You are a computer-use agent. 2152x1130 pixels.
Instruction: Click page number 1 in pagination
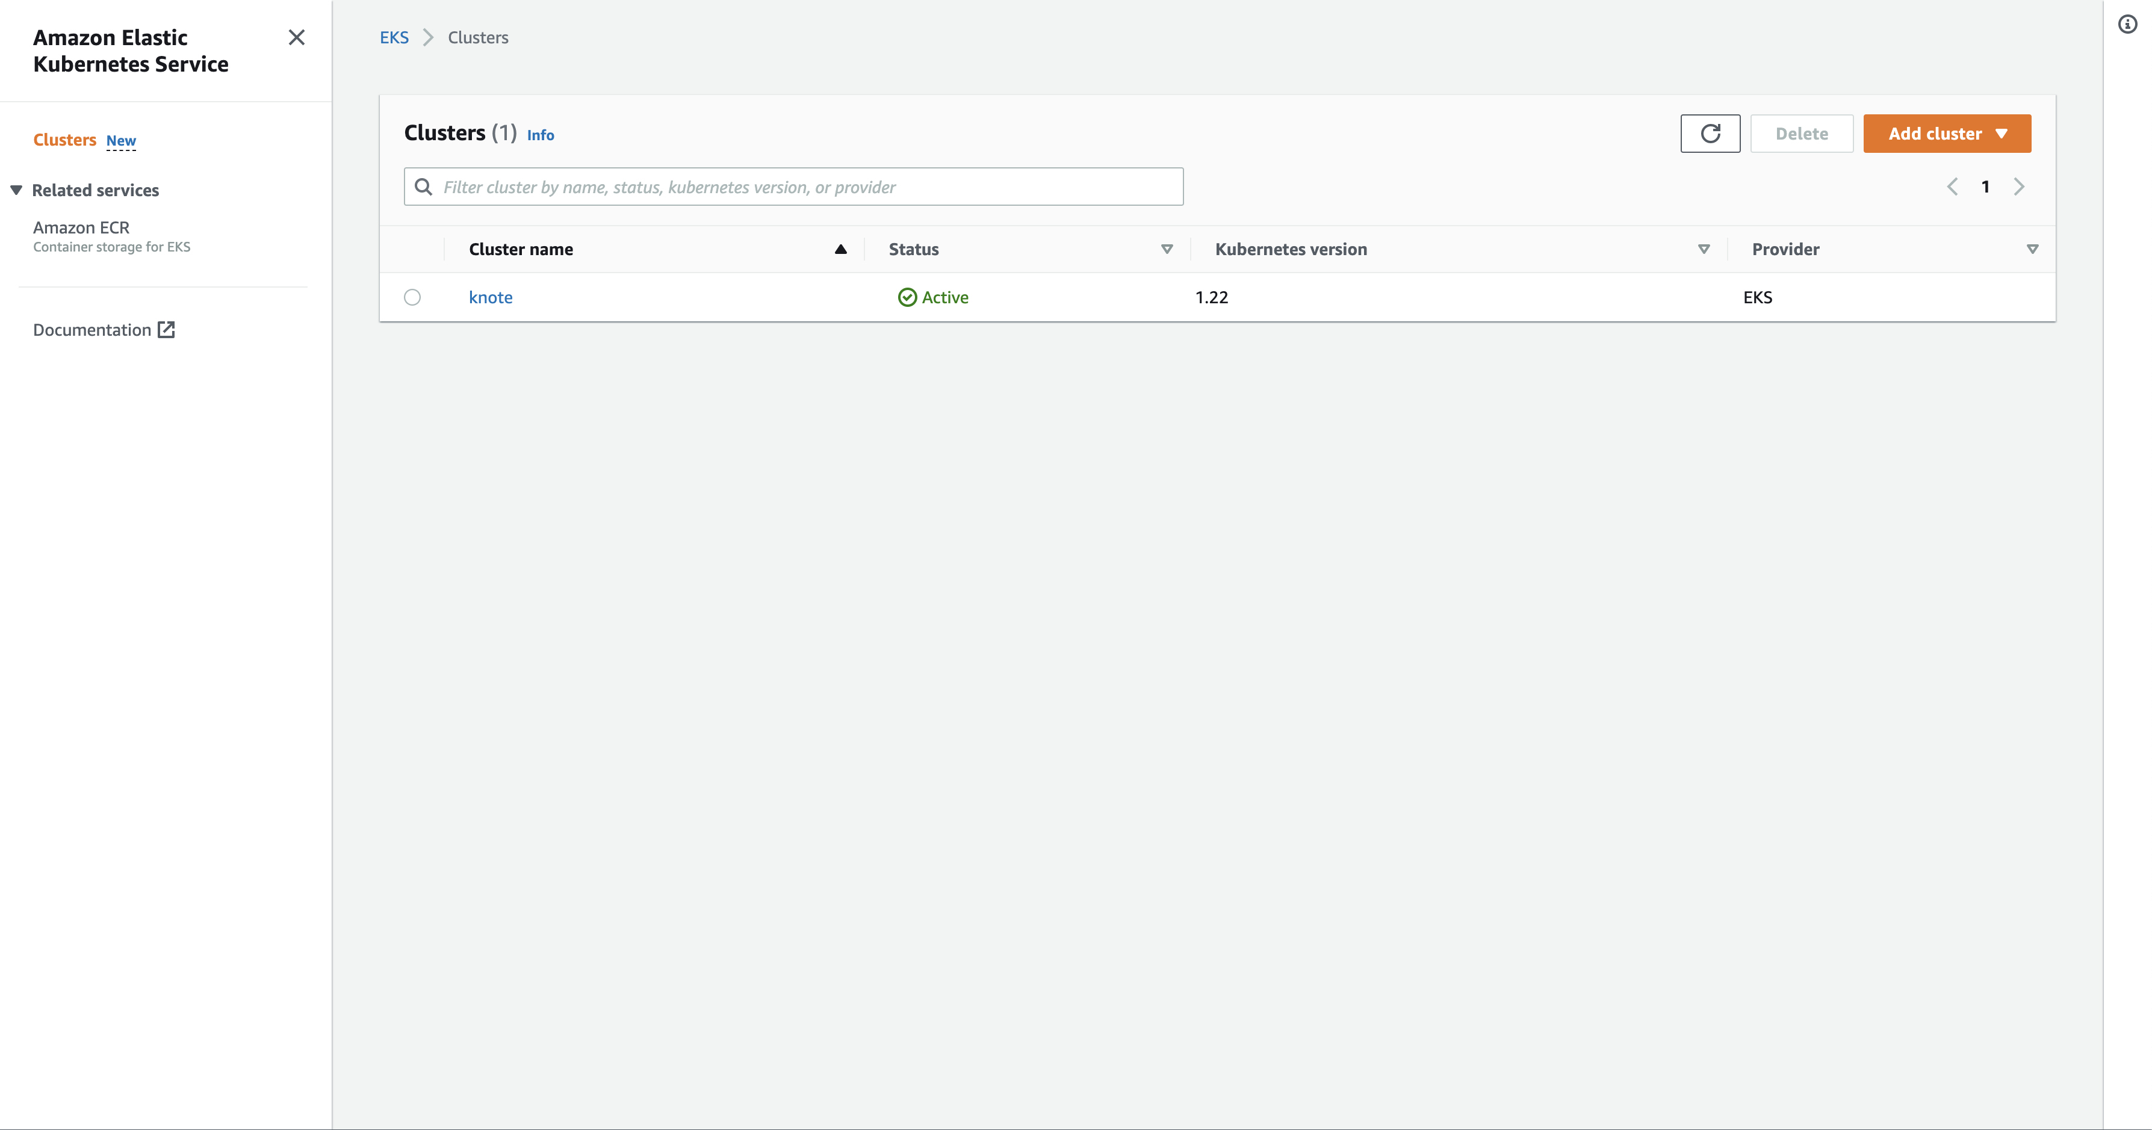(1986, 187)
